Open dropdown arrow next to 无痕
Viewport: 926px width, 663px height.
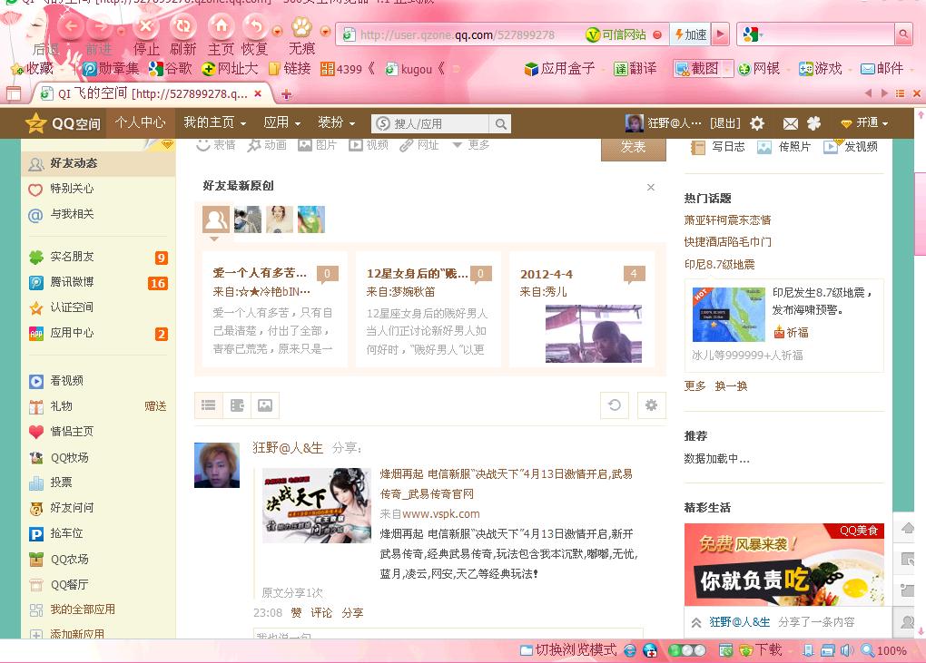click(325, 31)
